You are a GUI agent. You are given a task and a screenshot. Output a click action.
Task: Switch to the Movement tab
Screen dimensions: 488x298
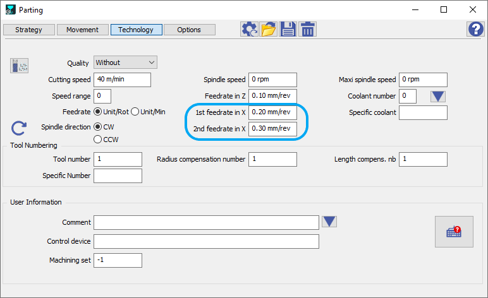pyautogui.click(x=82, y=30)
